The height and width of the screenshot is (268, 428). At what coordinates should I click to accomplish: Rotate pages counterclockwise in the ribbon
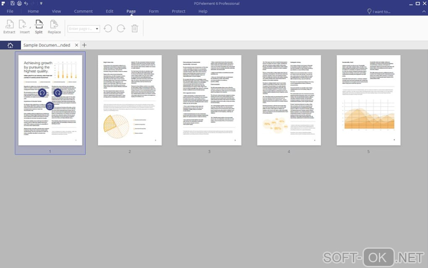pos(108,29)
